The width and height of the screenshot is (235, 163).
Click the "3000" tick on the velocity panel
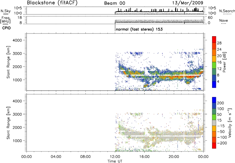[17, 114]
